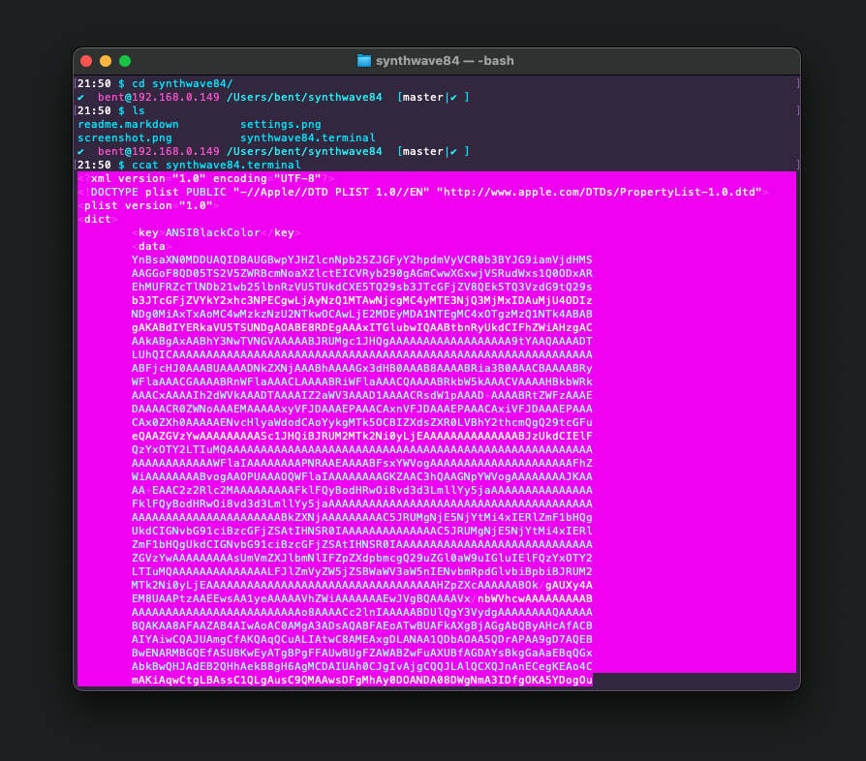The width and height of the screenshot is (866, 761).
Task: Click the data line starting 'LUhQICAAAA'
Action: click(x=361, y=354)
